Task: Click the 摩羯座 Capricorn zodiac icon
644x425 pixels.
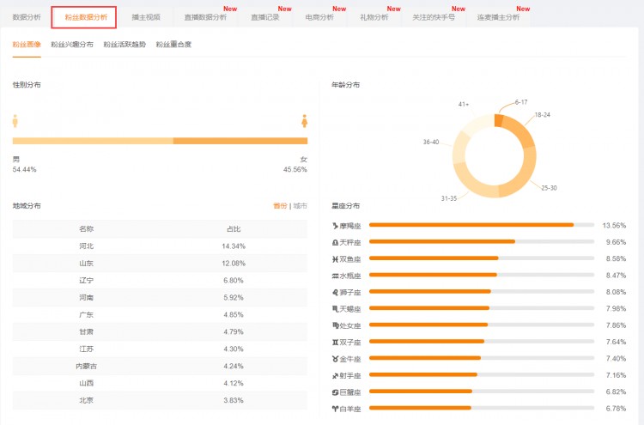Action: 335,225
